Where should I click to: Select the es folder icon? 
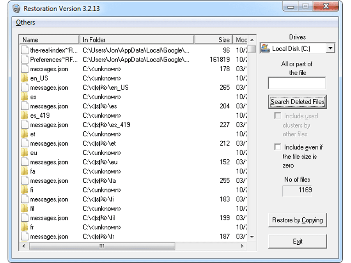coord(25,97)
